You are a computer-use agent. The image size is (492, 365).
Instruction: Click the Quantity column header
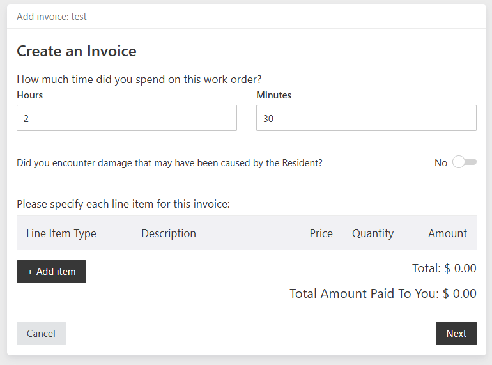373,233
